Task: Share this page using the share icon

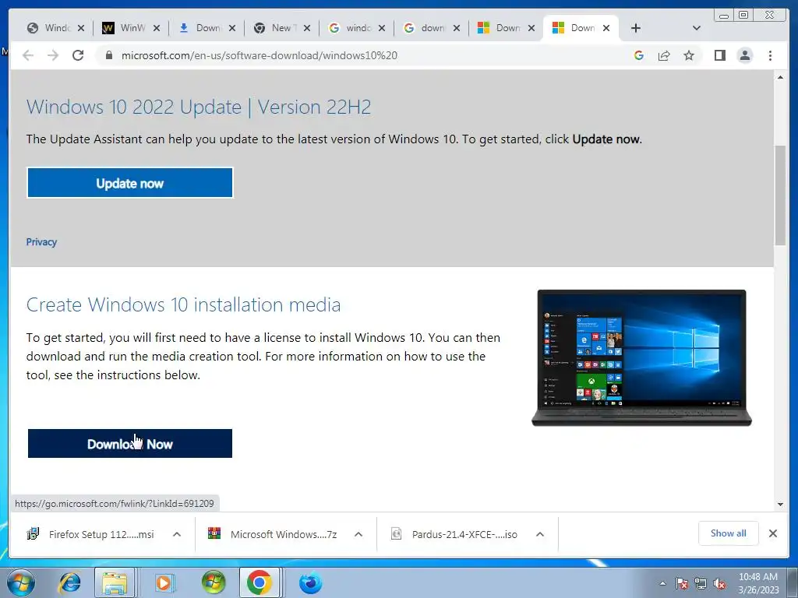Action: pos(664,55)
